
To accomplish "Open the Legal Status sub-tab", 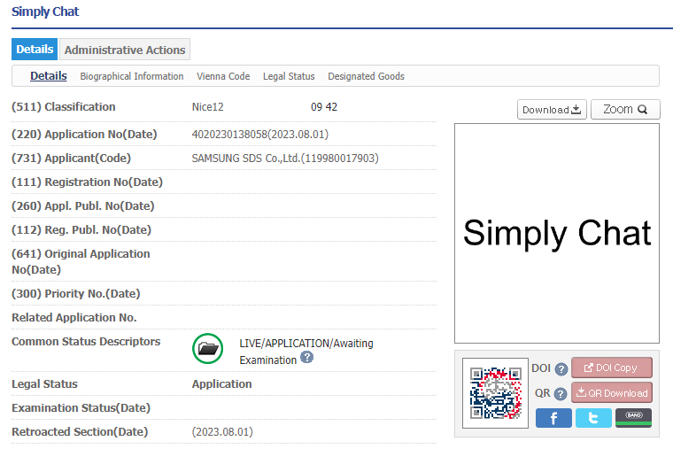I will pyautogui.click(x=289, y=76).
